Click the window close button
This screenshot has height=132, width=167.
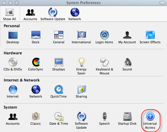(4, 3)
